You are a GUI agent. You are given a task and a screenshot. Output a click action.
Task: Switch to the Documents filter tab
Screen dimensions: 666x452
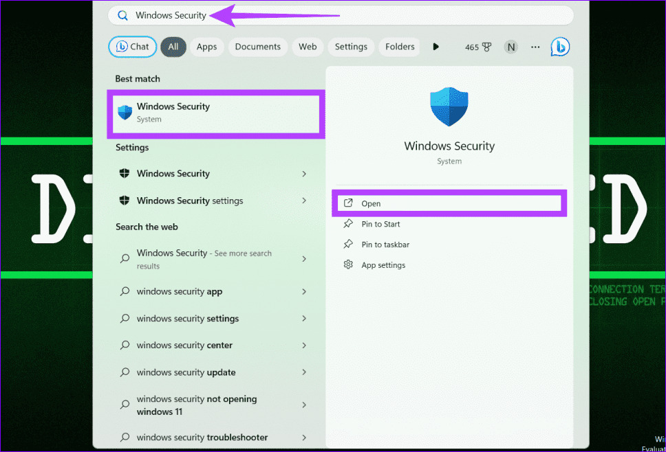258,47
